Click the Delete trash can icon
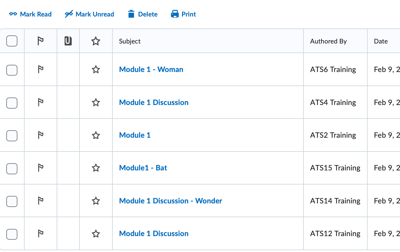400x252 pixels. 131,14
